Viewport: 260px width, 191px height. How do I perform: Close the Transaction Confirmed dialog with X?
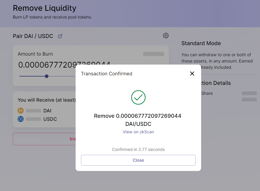click(x=192, y=74)
